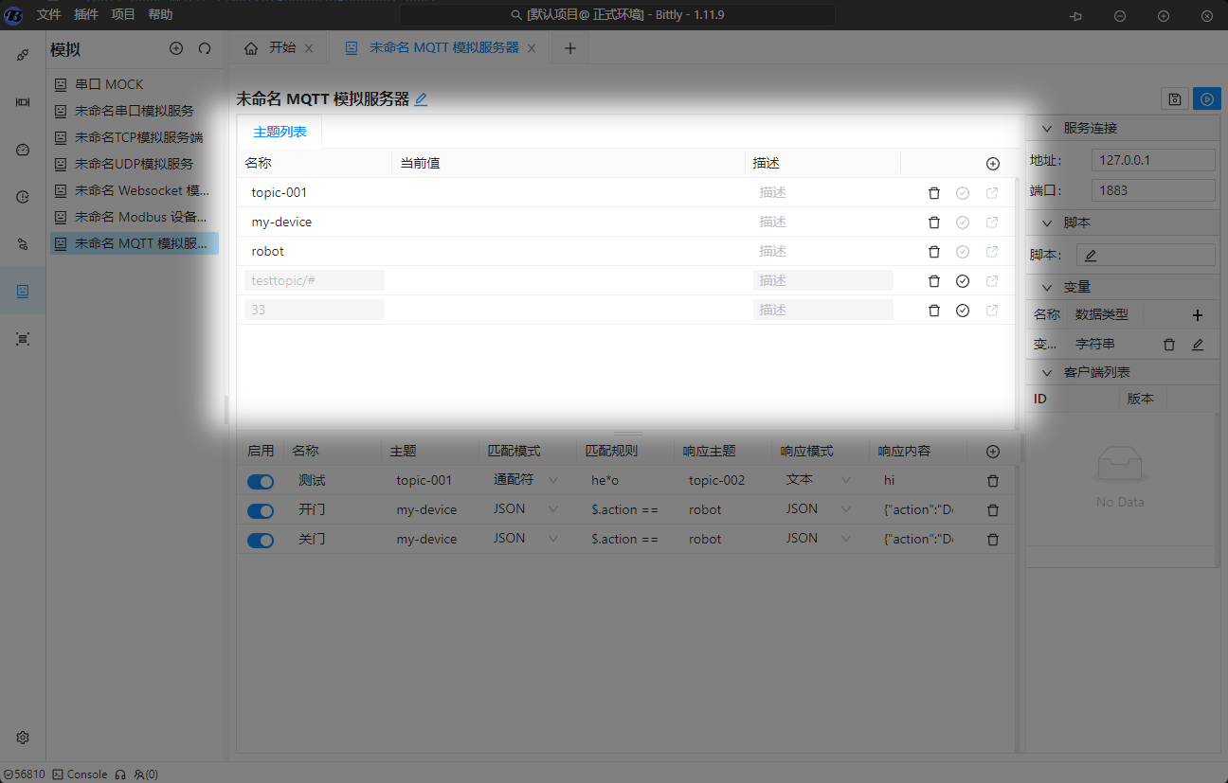Image resolution: width=1228 pixels, height=783 pixels.
Task: Delete the 开门 rule row
Action: click(993, 510)
